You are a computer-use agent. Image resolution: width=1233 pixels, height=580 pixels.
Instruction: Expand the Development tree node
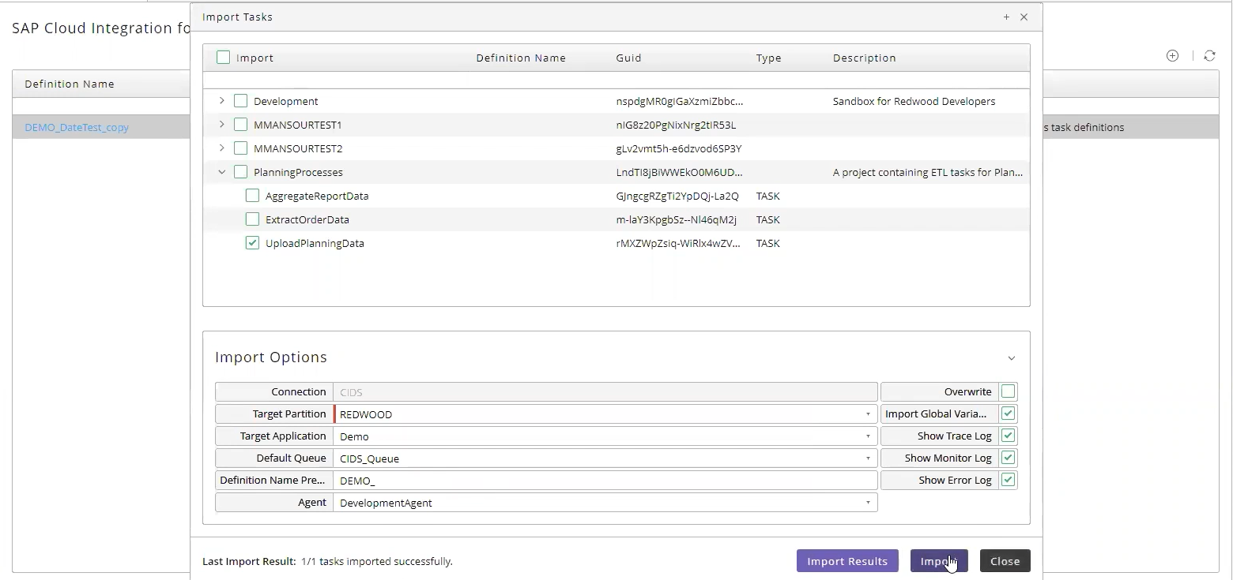(222, 101)
